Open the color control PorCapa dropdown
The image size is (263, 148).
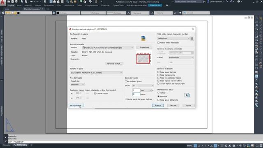[x=68, y=13]
